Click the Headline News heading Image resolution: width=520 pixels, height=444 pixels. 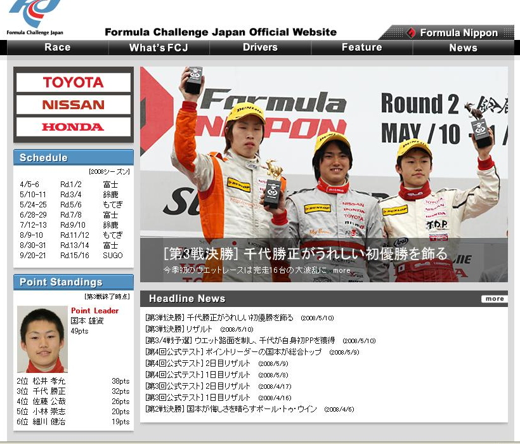tap(187, 299)
